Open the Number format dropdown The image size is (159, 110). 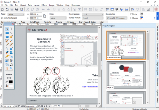click(x=92, y=18)
